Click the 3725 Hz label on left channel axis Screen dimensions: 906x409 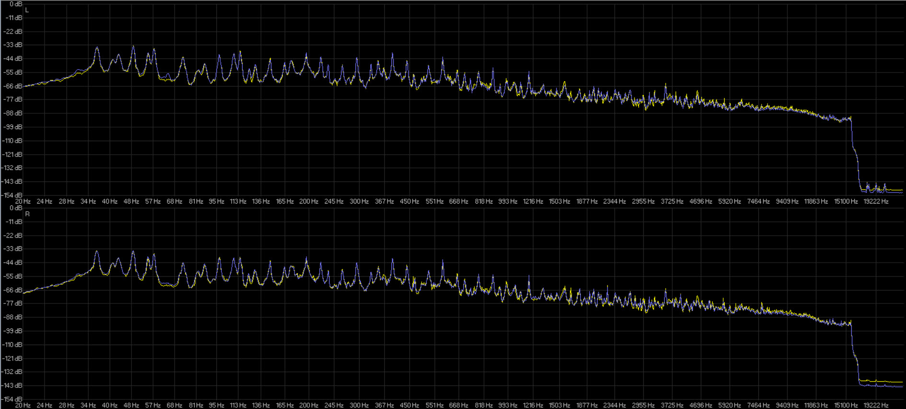(x=671, y=202)
